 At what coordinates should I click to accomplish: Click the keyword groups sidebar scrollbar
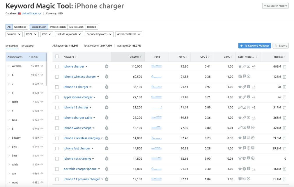coord(46,70)
